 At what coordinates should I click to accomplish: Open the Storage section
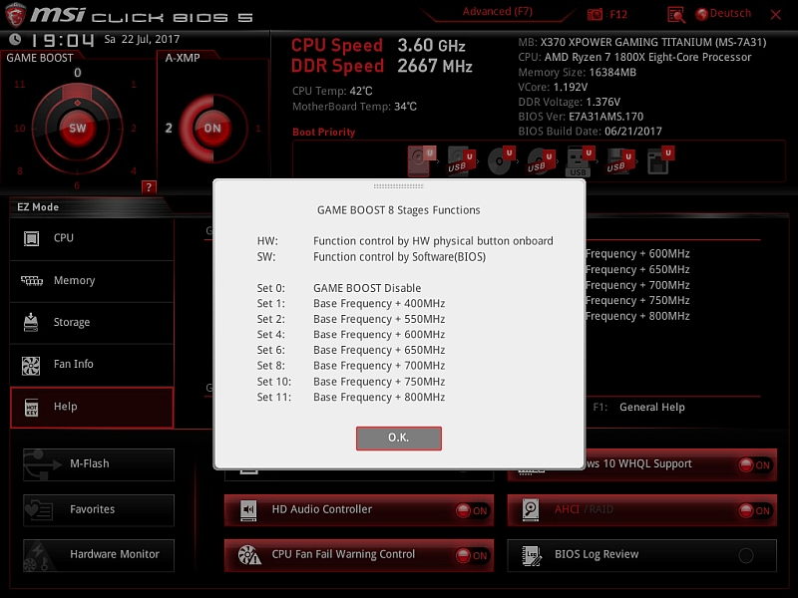(x=92, y=322)
